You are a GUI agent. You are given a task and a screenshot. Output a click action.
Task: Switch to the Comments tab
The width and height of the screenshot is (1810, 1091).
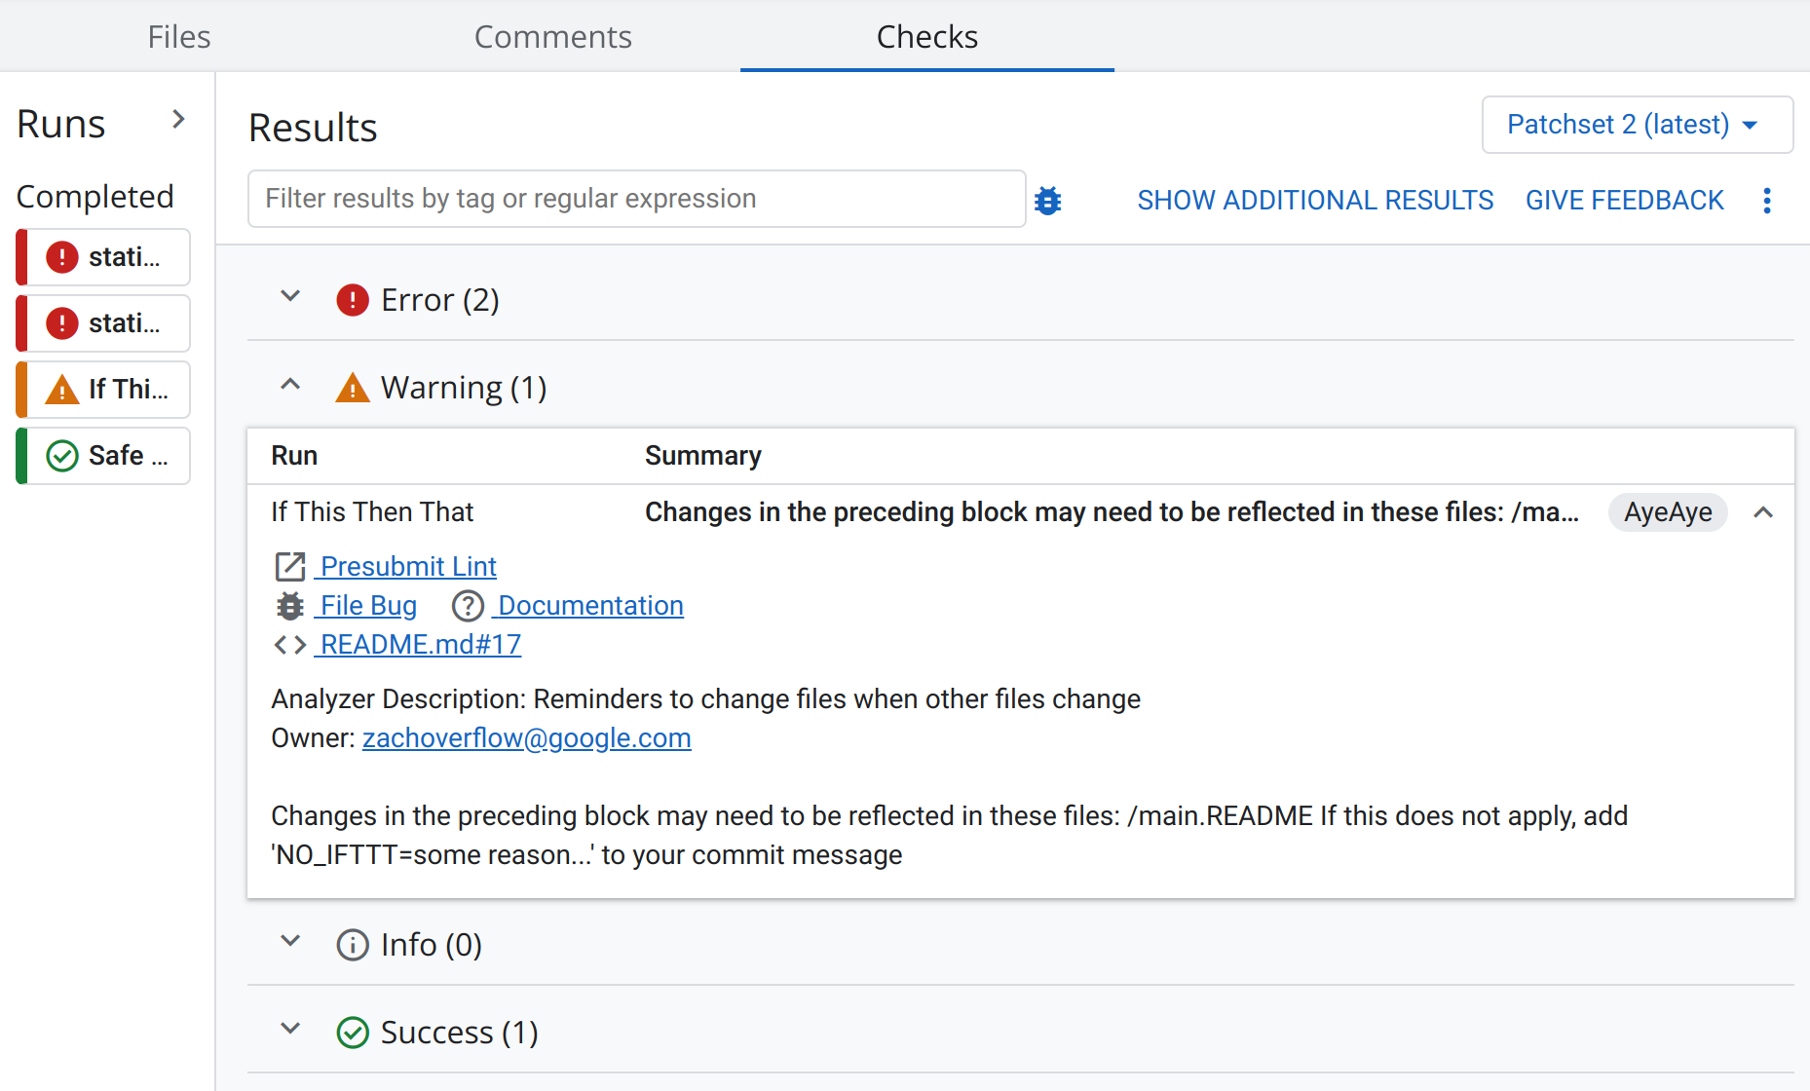(552, 37)
